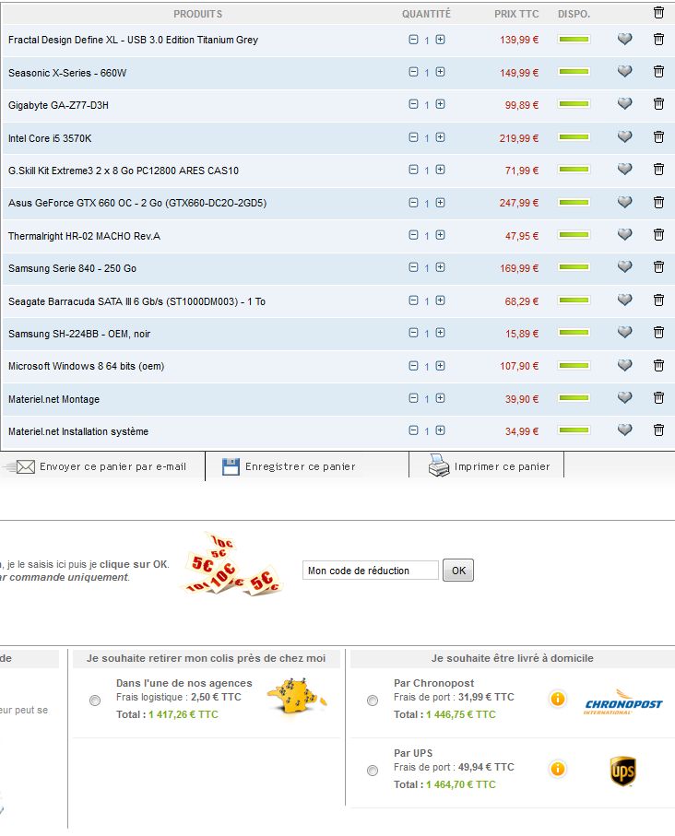Favorite the Intel Core i5 3570K
The image size is (675, 836).
coord(625,137)
